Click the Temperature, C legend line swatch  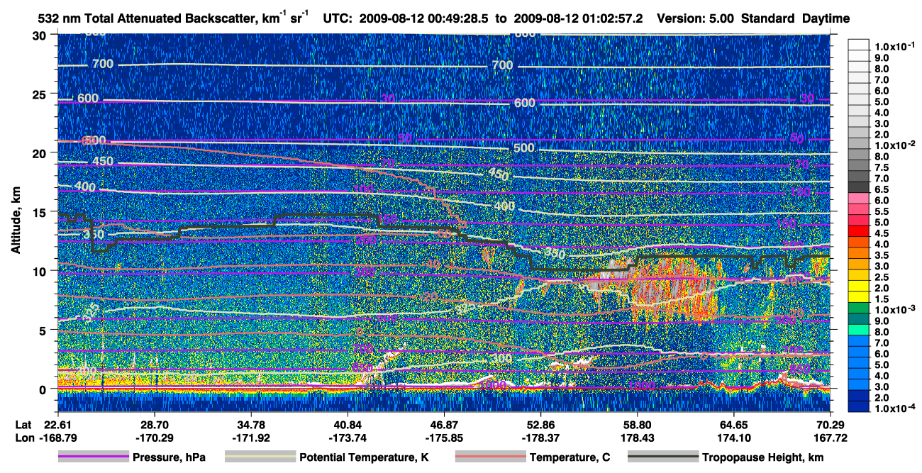point(490,457)
